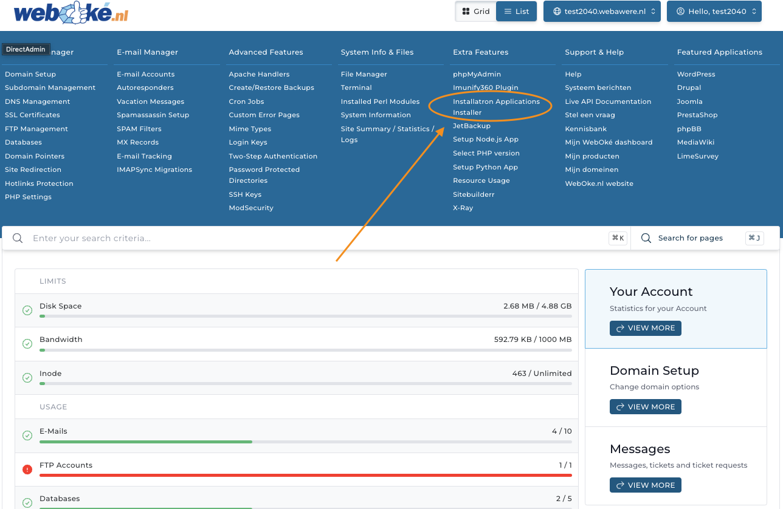This screenshot has width=783, height=509.
Task: Click the globe icon on domain selector
Action: [x=557, y=12]
